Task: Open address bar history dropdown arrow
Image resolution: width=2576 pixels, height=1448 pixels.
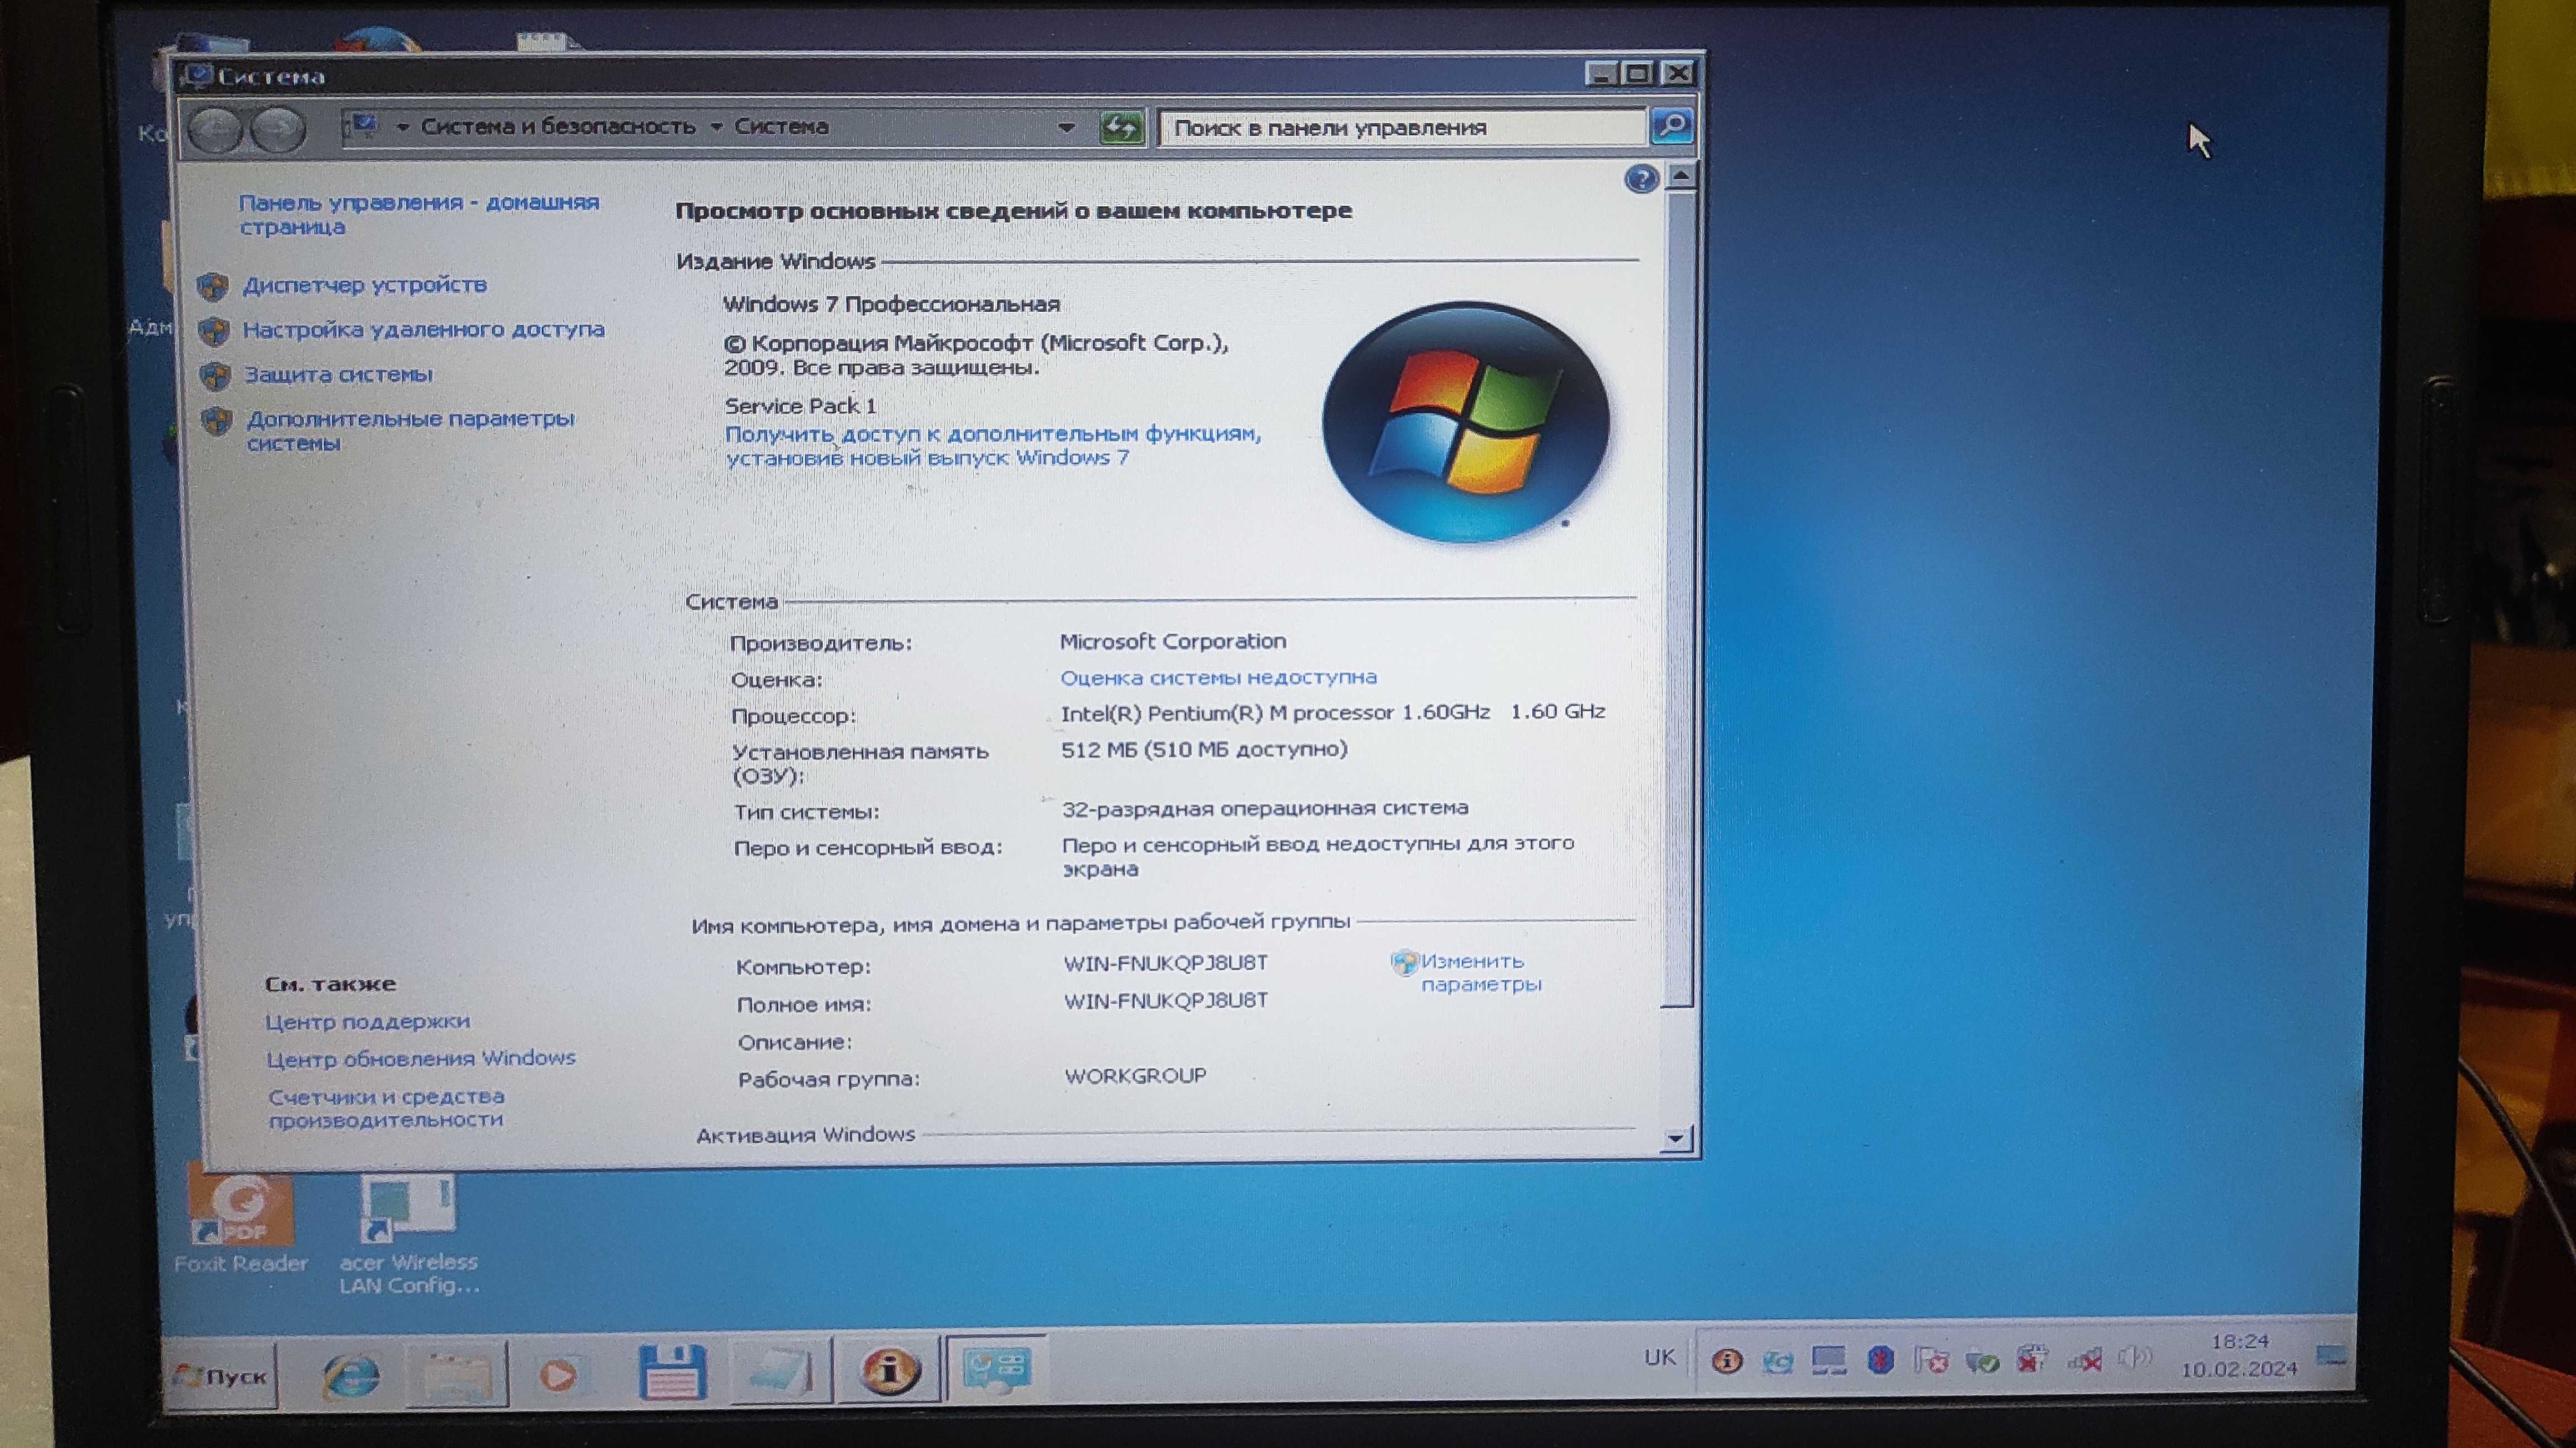Action: pyautogui.click(x=1066, y=128)
